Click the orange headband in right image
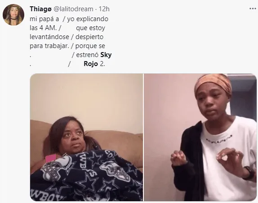The width and height of the screenshot is (258, 203). point(213,84)
